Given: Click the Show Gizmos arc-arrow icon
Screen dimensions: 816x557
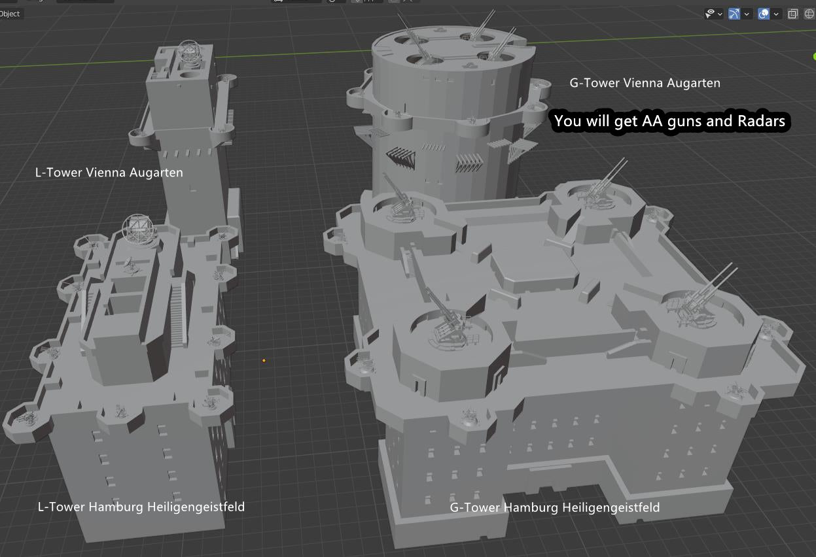Looking at the screenshot, I should tap(734, 13).
